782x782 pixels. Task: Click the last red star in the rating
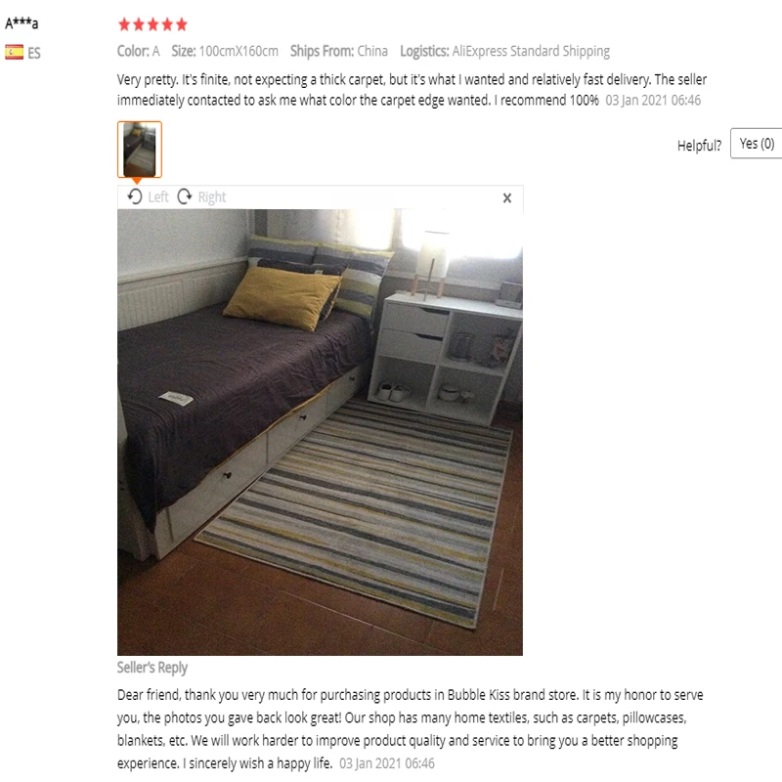click(x=182, y=23)
